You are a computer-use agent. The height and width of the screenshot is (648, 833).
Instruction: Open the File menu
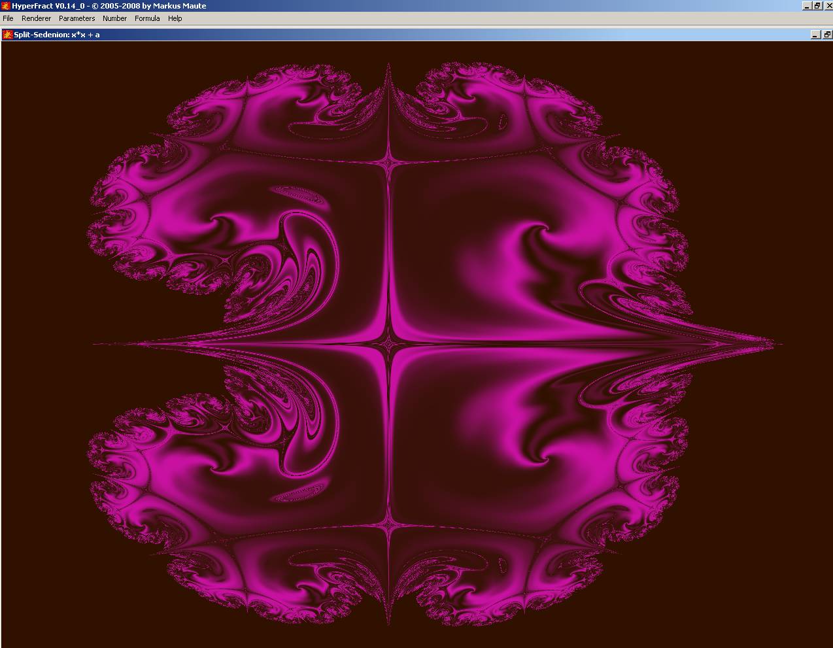[8, 18]
